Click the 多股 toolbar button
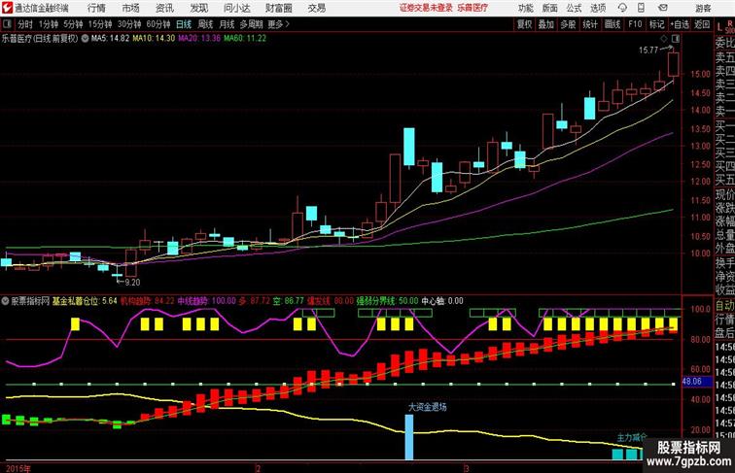 568,24
